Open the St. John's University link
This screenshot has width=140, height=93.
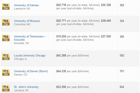pyautogui.click(x=26, y=87)
